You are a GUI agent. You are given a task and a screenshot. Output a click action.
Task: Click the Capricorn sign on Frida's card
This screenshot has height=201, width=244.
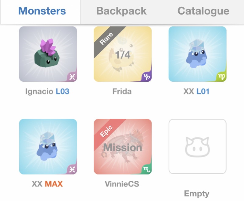(x=147, y=77)
